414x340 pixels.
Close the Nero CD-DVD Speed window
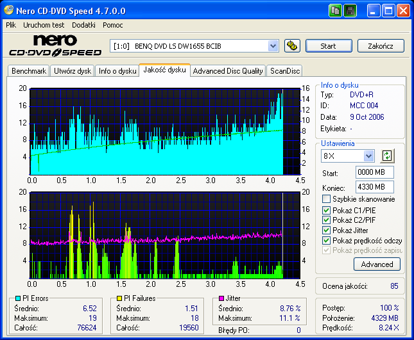(x=404, y=11)
